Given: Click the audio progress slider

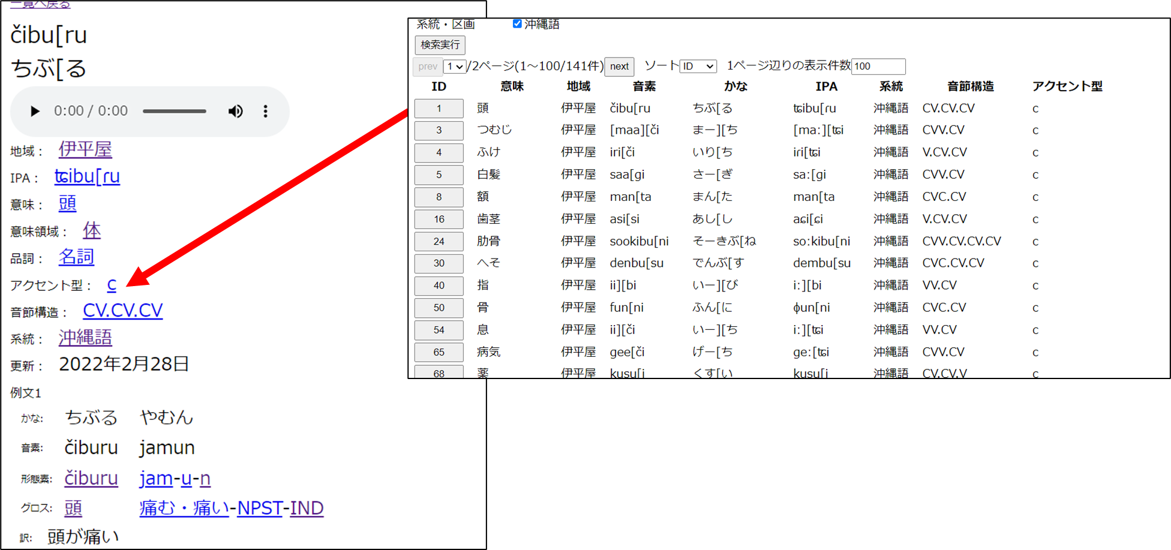Looking at the screenshot, I should coord(174,112).
